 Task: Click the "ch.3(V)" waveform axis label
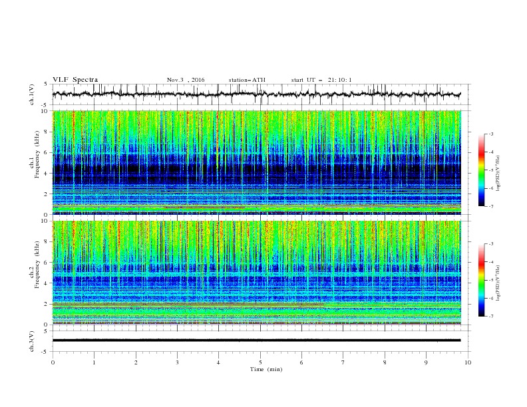(x=32, y=341)
